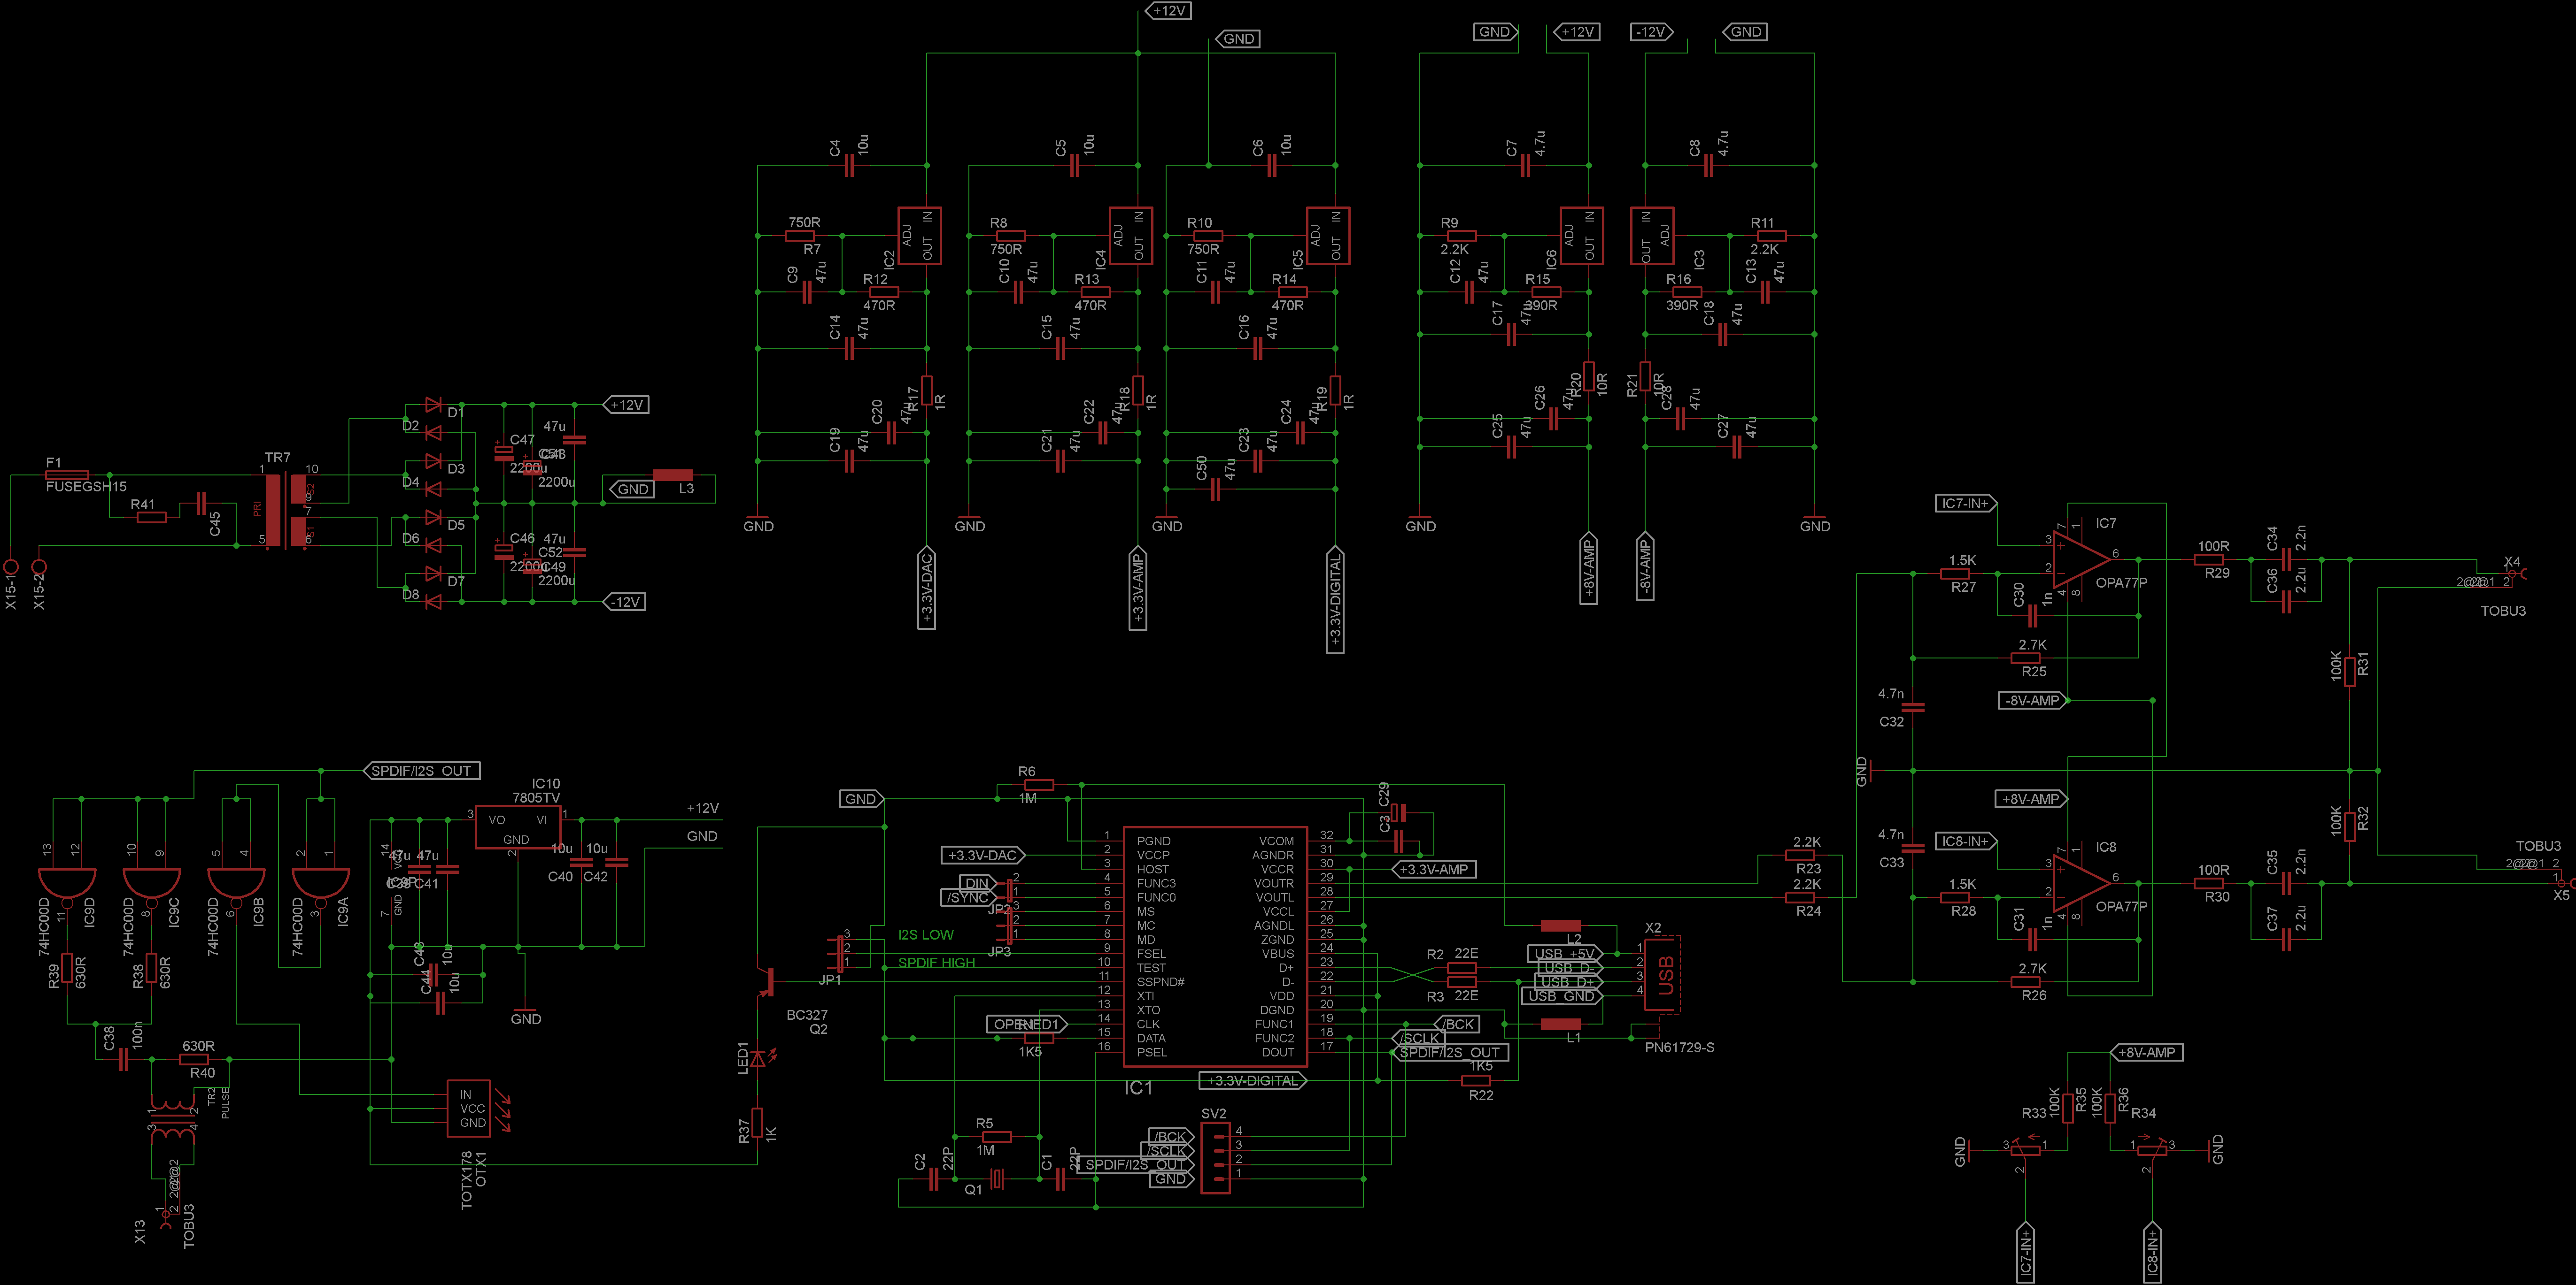Select resistor R41 near fuse
Viewport: 2576px width, 1285px height.
click(x=152, y=518)
